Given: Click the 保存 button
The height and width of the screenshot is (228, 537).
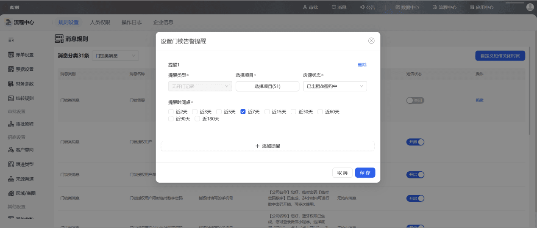Looking at the screenshot, I should [365, 173].
